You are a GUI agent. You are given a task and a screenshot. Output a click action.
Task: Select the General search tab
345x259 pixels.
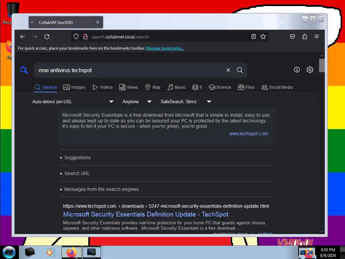(x=46, y=87)
